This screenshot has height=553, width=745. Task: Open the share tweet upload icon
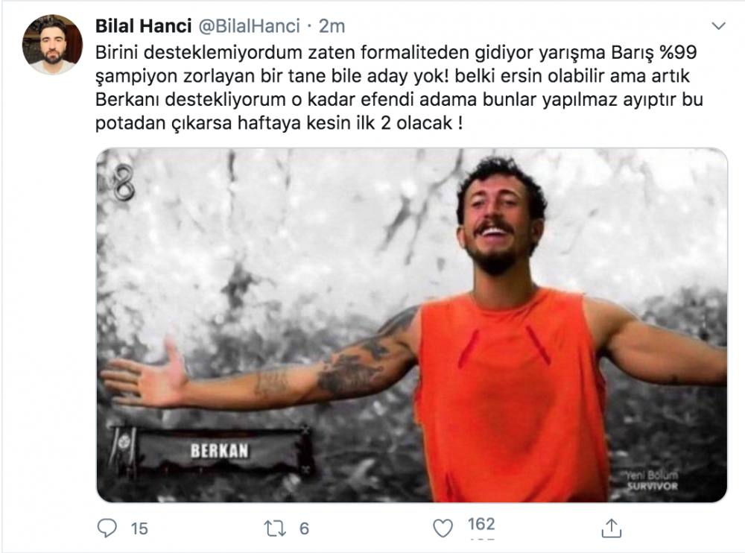[612, 528]
